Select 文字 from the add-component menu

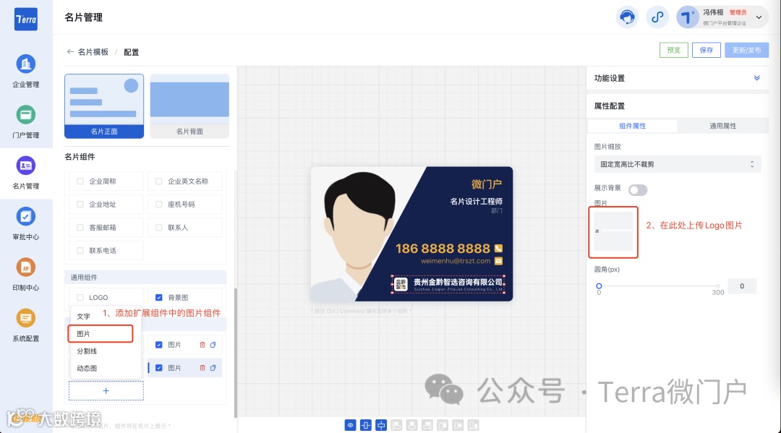tap(105, 317)
